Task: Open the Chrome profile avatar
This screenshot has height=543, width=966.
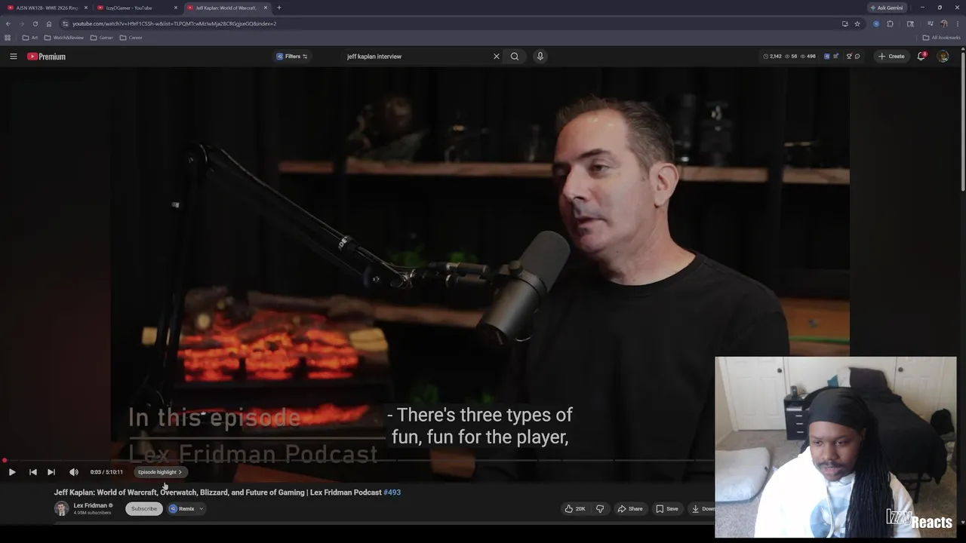Action: (944, 23)
